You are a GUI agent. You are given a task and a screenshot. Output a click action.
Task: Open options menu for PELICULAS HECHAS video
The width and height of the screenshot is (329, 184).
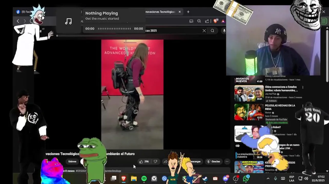coord(303,106)
